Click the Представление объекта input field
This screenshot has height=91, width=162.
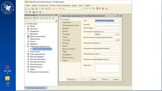pos(107,45)
